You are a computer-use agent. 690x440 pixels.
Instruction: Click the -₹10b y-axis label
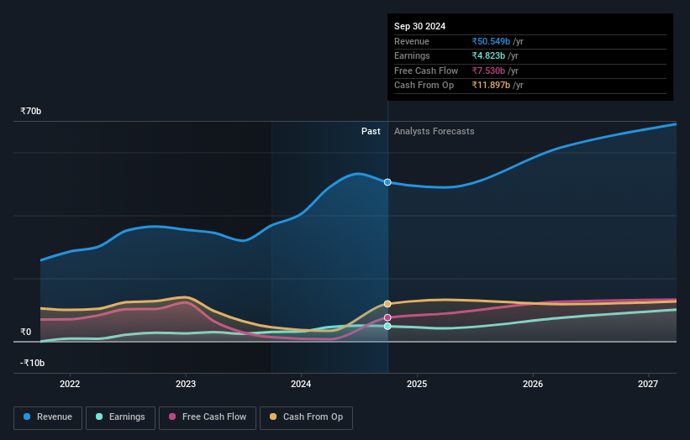[32, 363]
